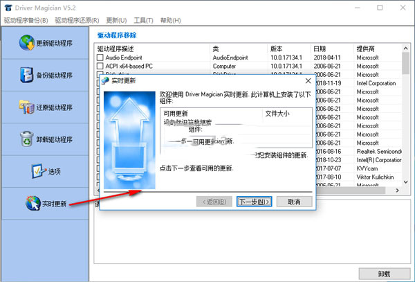The width and height of the screenshot is (415, 282).
Task: Open the 驱动程序备份(B) menu
Action: pyautogui.click(x=26, y=20)
